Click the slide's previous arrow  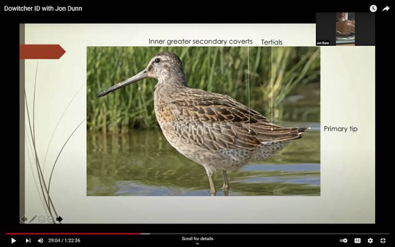(23, 219)
